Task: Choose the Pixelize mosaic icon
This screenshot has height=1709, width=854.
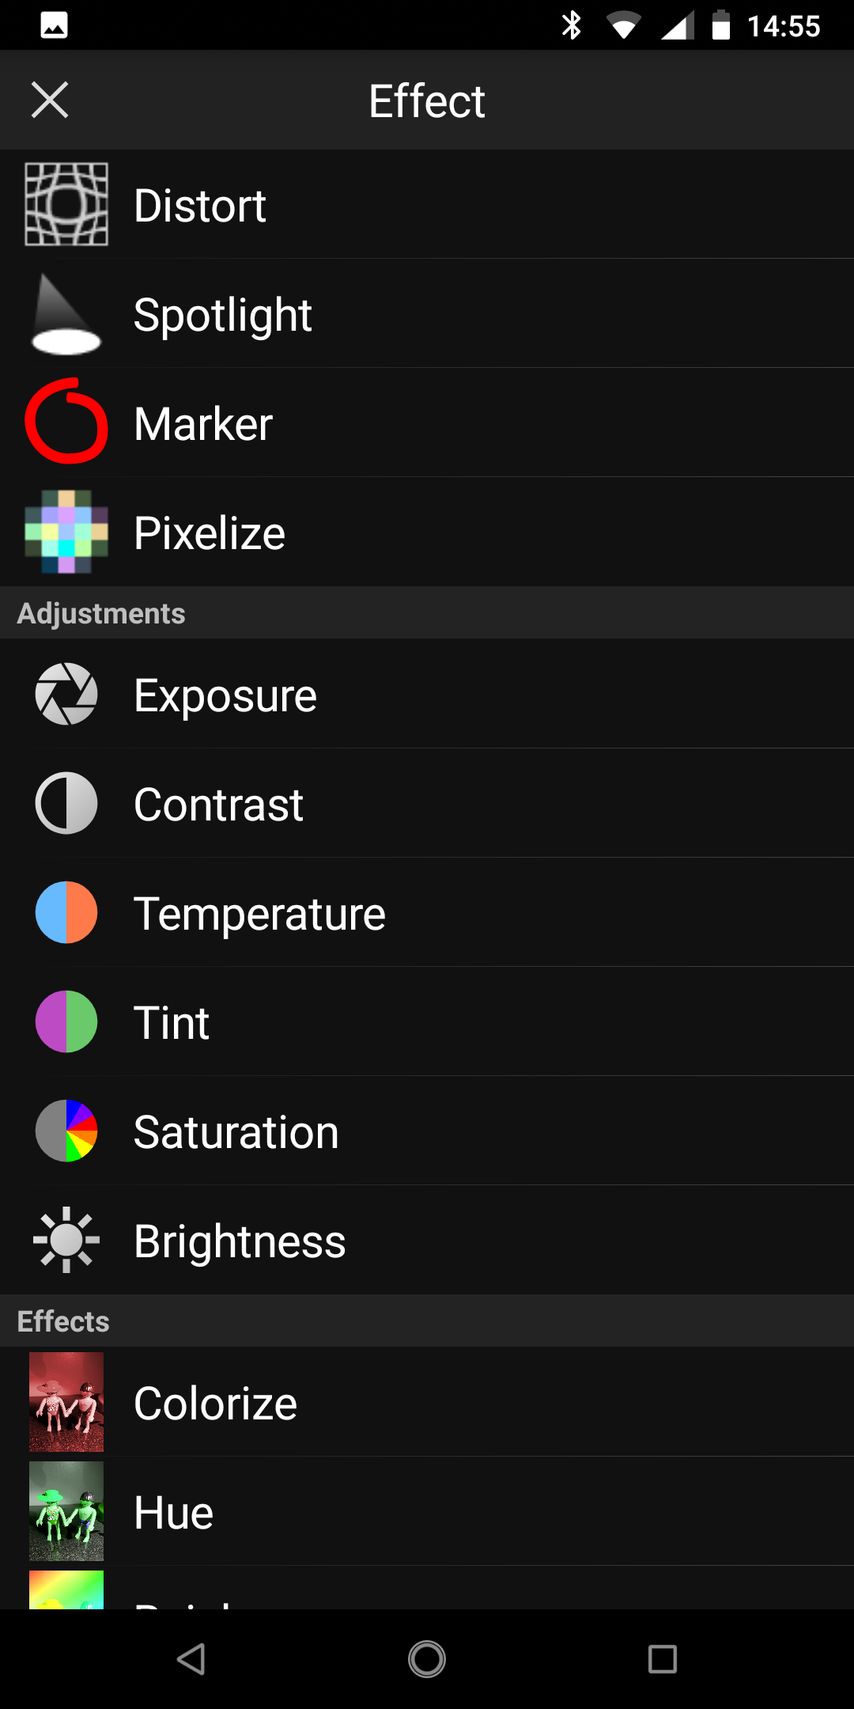Action: [x=66, y=532]
